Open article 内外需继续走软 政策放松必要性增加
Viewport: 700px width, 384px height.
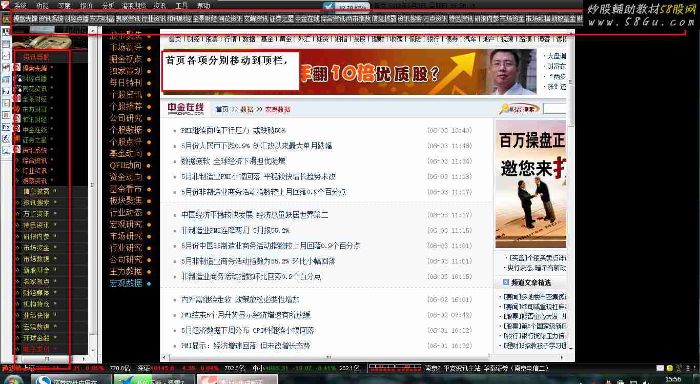(240, 299)
